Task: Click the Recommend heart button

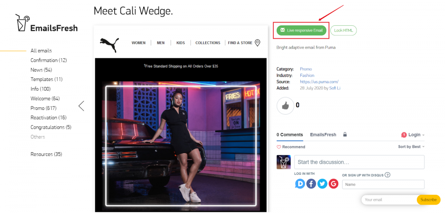Action: coord(291,147)
